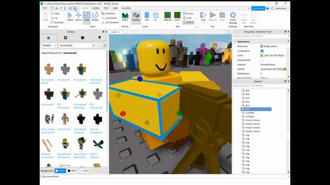Click the Color swatch button in ribbon
This screenshot has height=185, width=330.
click(177, 16)
